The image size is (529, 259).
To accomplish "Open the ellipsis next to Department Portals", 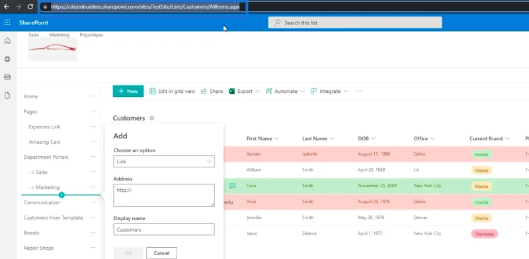I will (93, 157).
